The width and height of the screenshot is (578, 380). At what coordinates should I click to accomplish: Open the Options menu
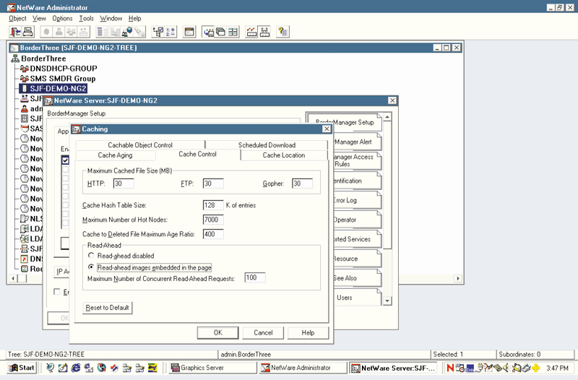pyautogui.click(x=62, y=19)
